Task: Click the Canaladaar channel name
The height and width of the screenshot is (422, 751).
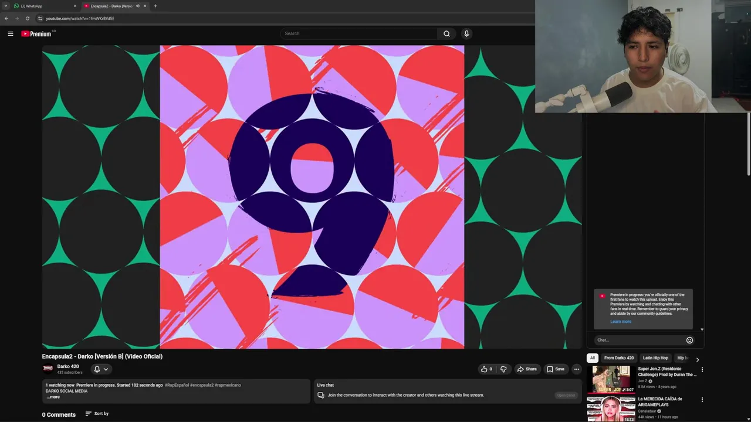Action: pyautogui.click(x=647, y=411)
